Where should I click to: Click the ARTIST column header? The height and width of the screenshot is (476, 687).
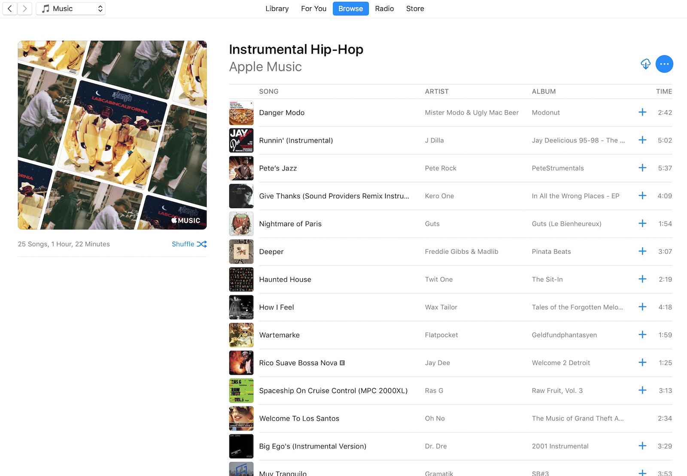point(437,91)
